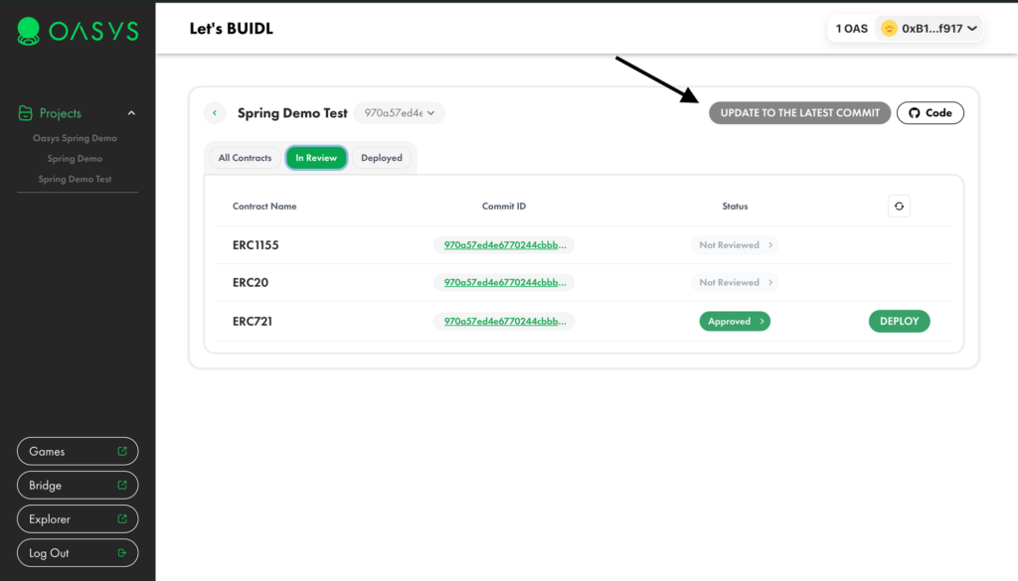Open the GitHub Code button
This screenshot has height=581, width=1018.
point(931,113)
